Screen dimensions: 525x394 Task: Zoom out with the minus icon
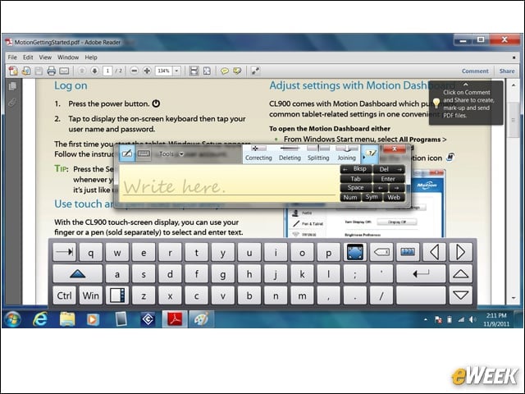(134, 71)
